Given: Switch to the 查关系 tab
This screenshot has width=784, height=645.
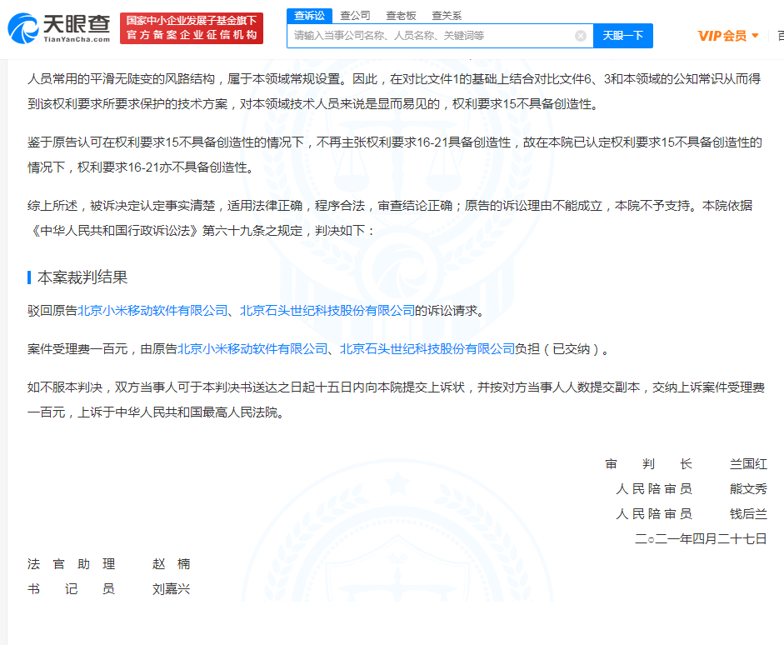Looking at the screenshot, I should click(447, 14).
